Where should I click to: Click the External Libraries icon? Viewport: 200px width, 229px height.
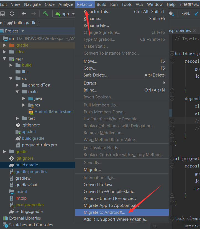(x=5, y=218)
